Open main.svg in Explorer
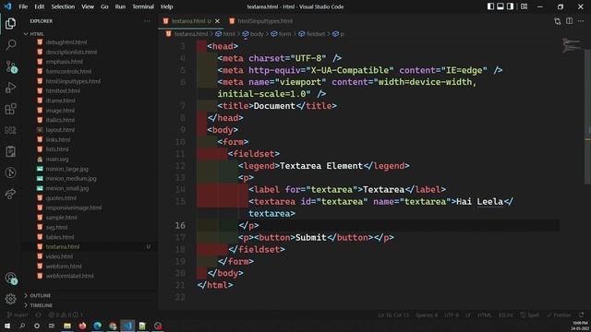This screenshot has width=591, height=332. 57,160
